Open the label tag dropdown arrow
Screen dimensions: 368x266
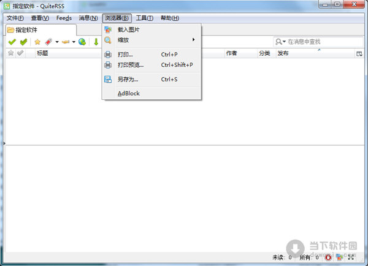pyautogui.click(x=57, y=42)
